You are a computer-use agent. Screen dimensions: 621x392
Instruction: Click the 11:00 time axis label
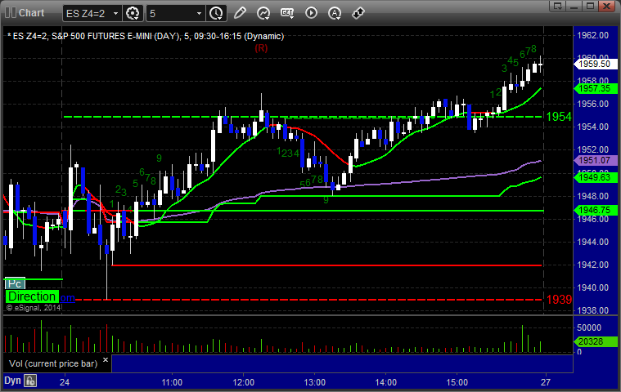click(x=172, y=382)
